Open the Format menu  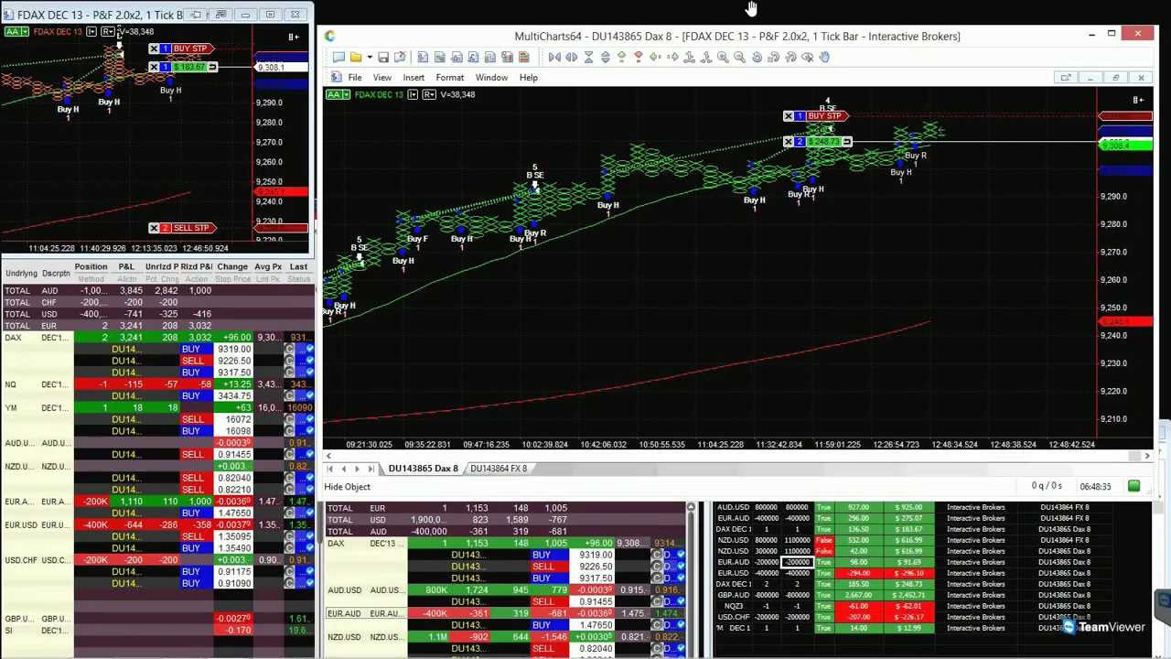pos(449,78)
